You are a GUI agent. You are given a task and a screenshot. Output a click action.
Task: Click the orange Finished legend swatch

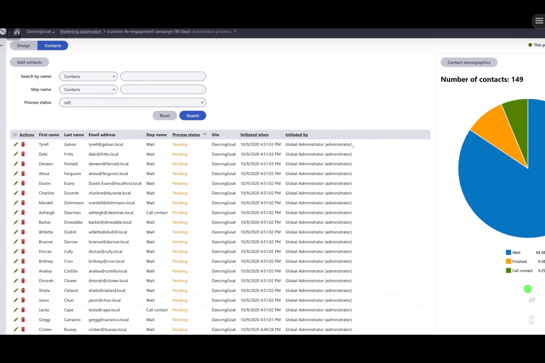point(508,261)
